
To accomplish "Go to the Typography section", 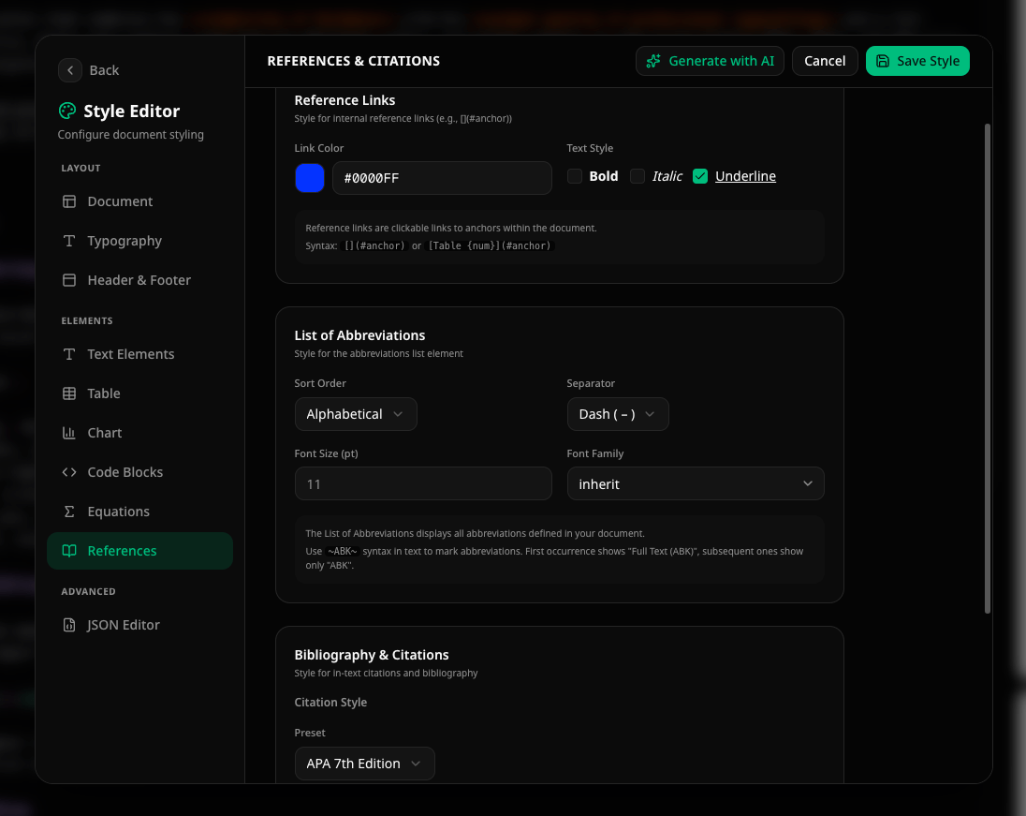I will click(140, 241).
